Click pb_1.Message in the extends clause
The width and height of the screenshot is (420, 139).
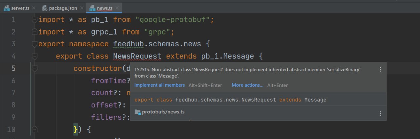[x=227, y=56]
